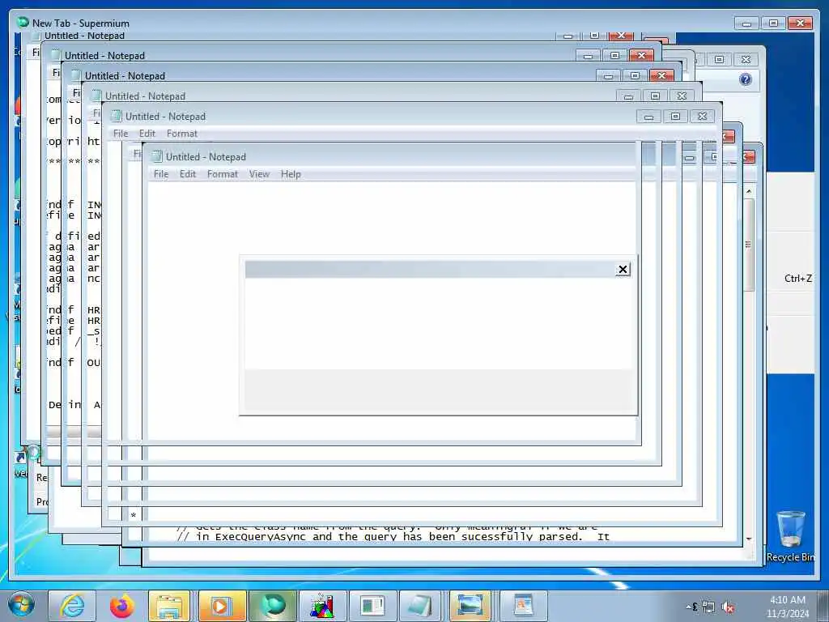Viewport: 829px width, 622px height.
Task: Click the gray panel window taskbar icon
Action: pyautogui.click(x=372, y=606)
